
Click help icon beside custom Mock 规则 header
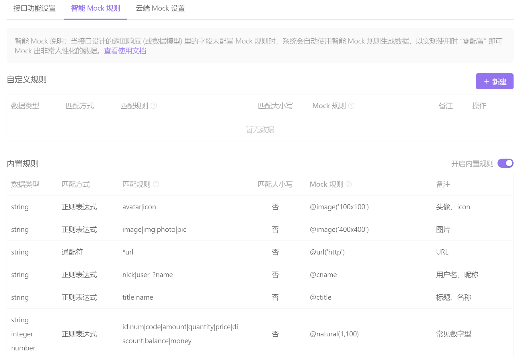point(352,106)
